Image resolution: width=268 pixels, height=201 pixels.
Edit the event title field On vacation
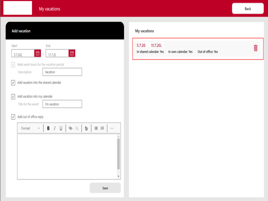pyautogui.click(x=62, y=104)
